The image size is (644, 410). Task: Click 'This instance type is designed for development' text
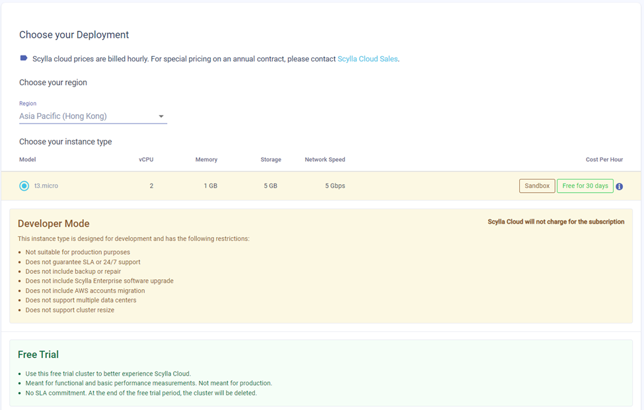pyautogui.click(x=133, y=238)
